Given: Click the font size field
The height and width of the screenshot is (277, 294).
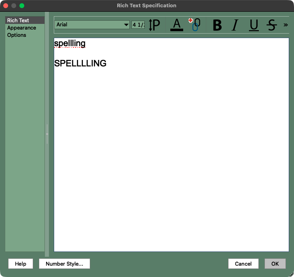Looking at the screenshot, I should pyautogui.click(x=138, y=25).
